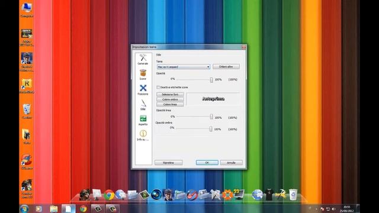Enable Disattiva etichette icone checkbox
The image size is (379, 213).
158,87
